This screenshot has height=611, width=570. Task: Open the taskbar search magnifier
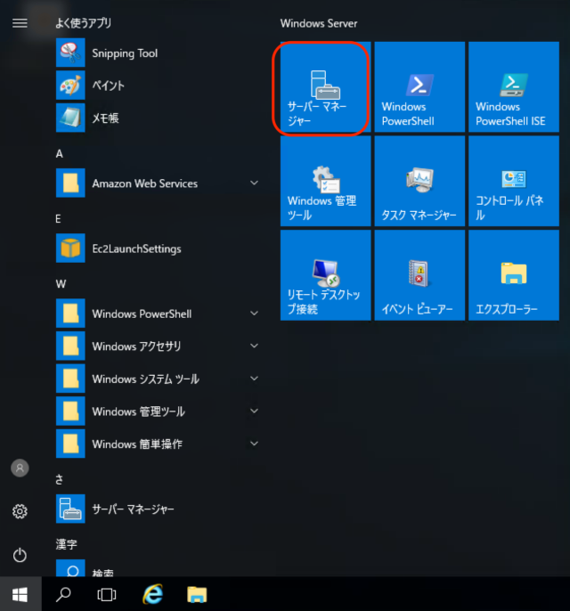[63, 594]
